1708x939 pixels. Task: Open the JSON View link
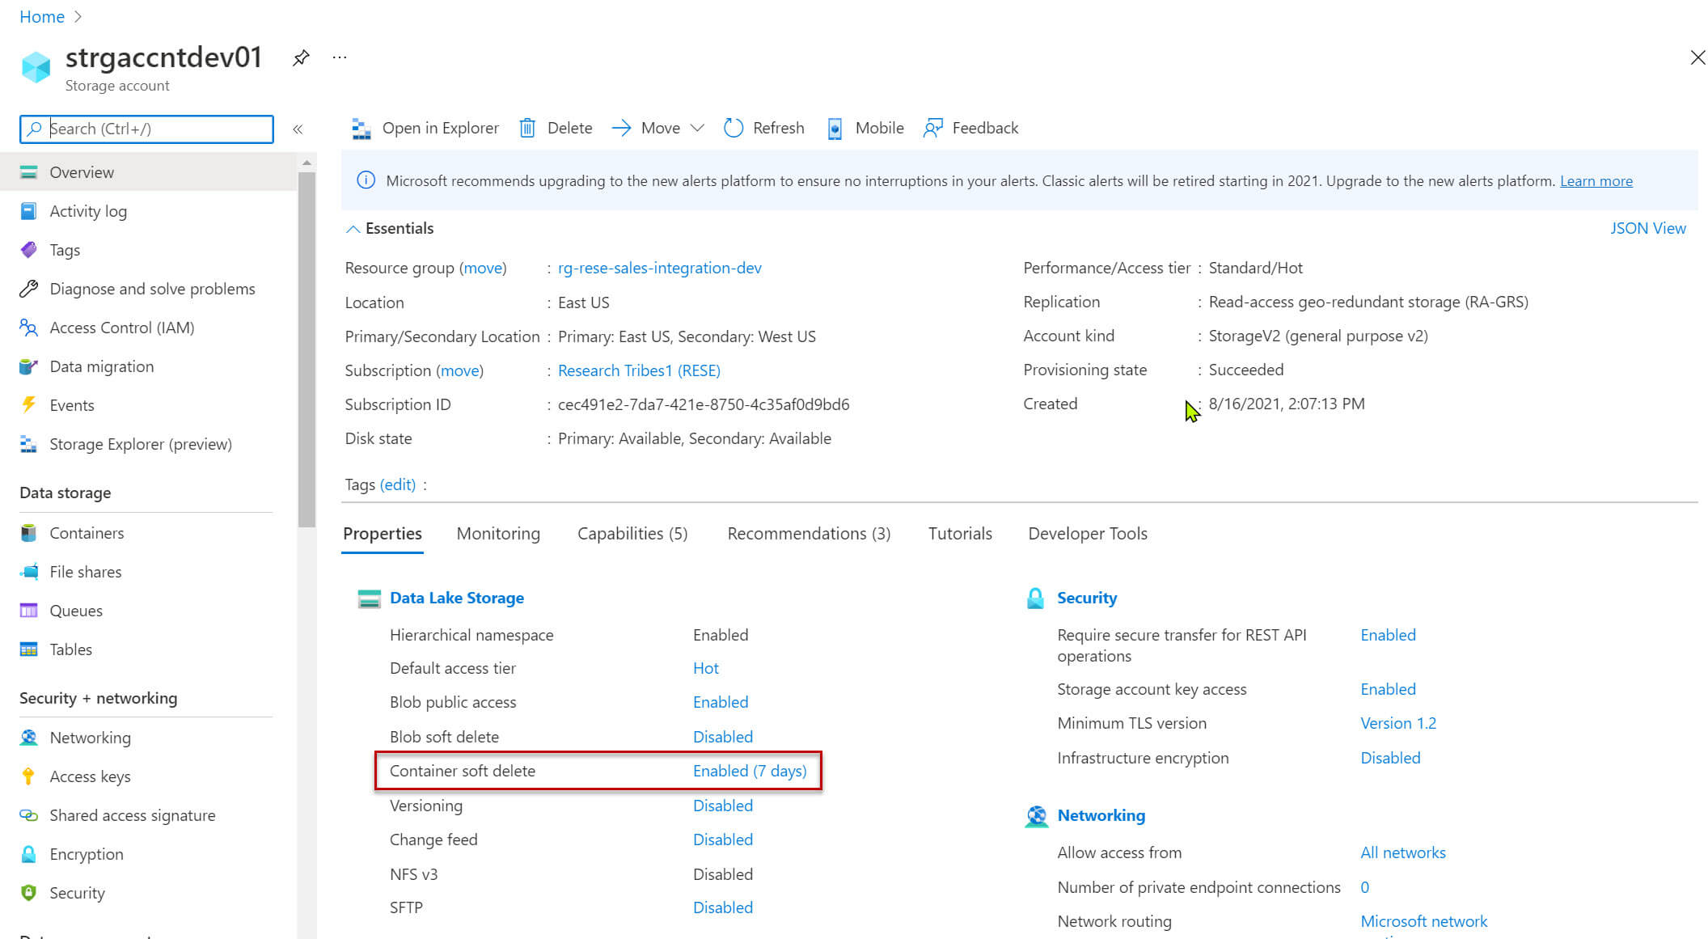[x=1647, y=229]
